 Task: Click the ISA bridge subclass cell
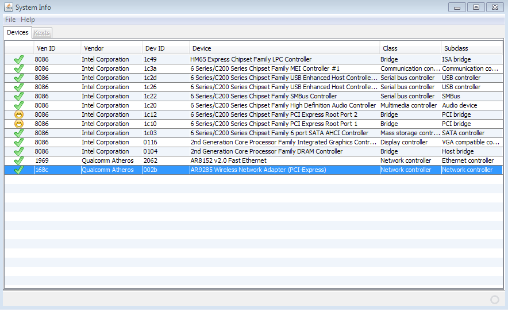(472, 59)
